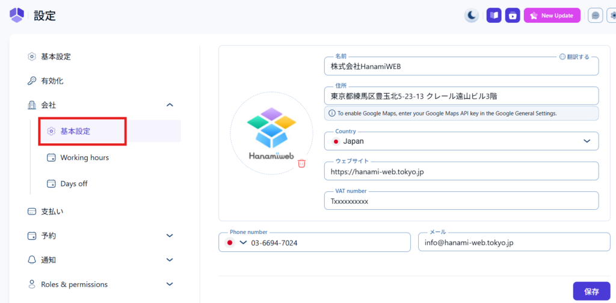Open Working hours in the sidebar
The height and width of the screenshot is (303, 616).
click(84, 158)
